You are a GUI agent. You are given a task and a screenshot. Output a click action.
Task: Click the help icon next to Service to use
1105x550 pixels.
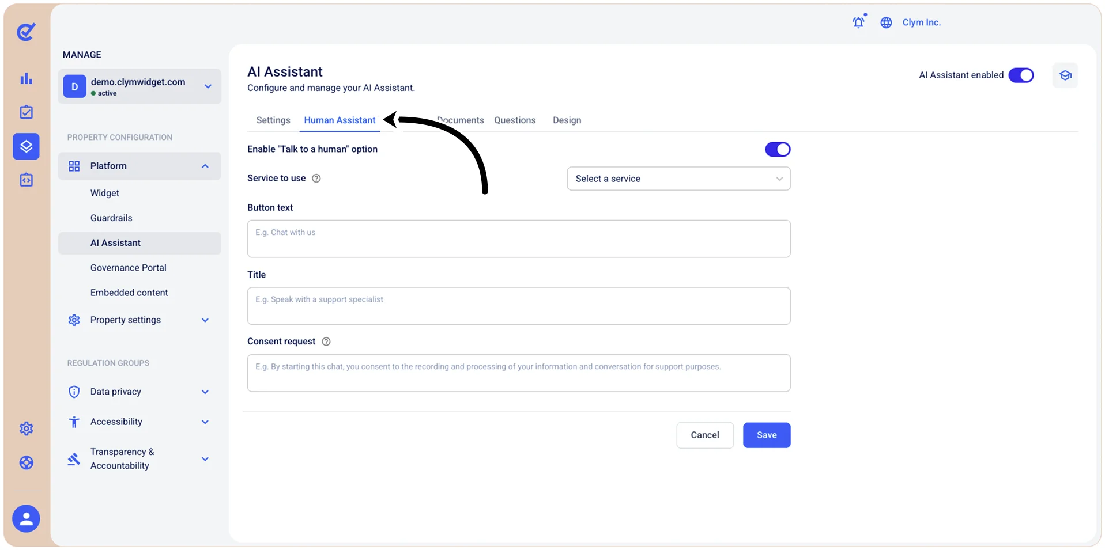316,179
